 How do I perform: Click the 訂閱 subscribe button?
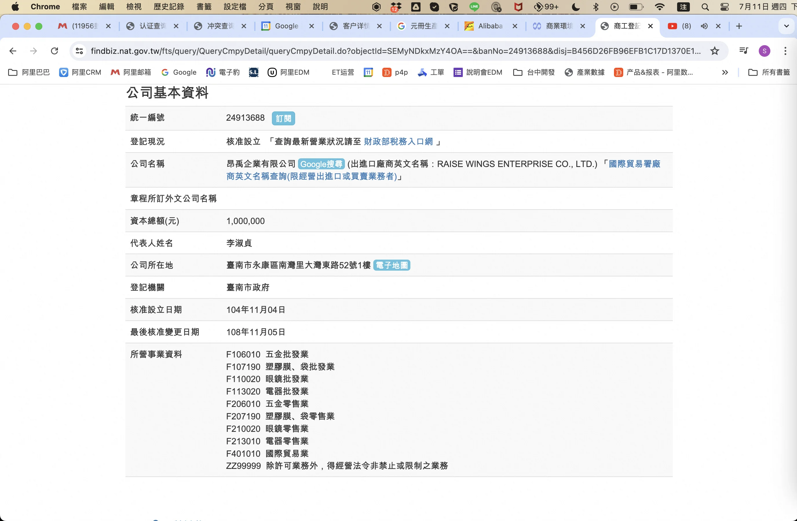coord(283,118)
